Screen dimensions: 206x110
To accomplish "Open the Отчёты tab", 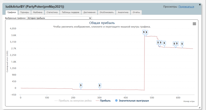I will pos(136,12).
